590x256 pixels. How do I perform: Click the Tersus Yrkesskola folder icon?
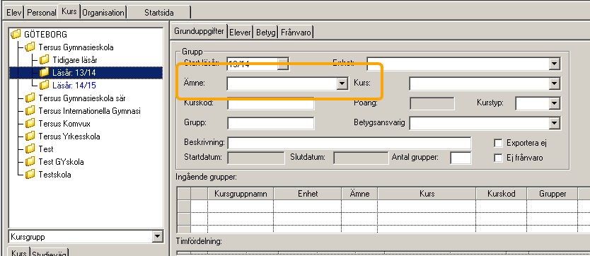[30, 136]
